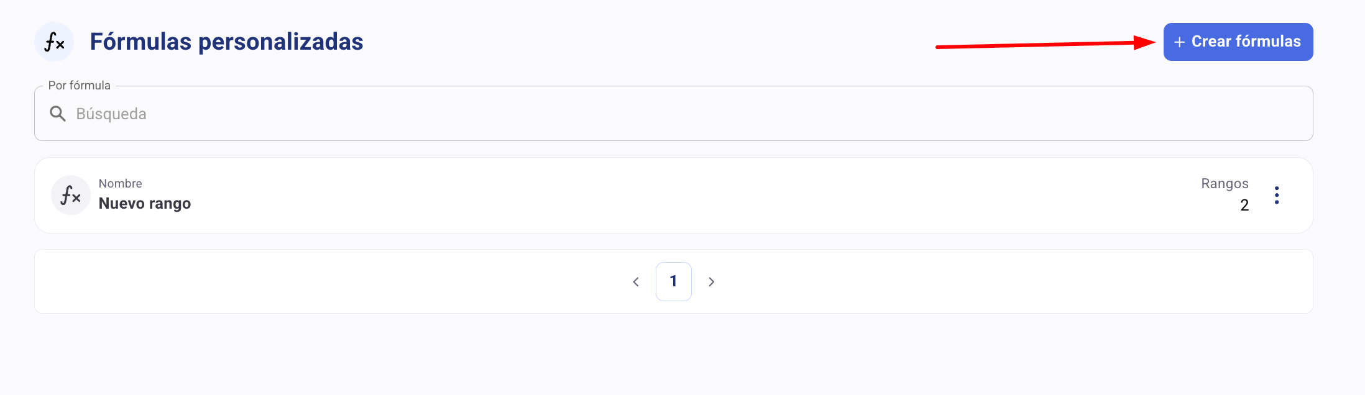The height and width of the screenshot is (395, 1365).
Task: Click the red arrow pointing to Crear fórmulas
Action: 1044,44
